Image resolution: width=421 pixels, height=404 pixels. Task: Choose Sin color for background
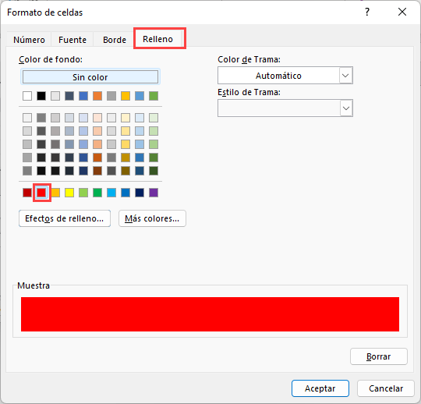pyautogui.click(x=90, y=77)
